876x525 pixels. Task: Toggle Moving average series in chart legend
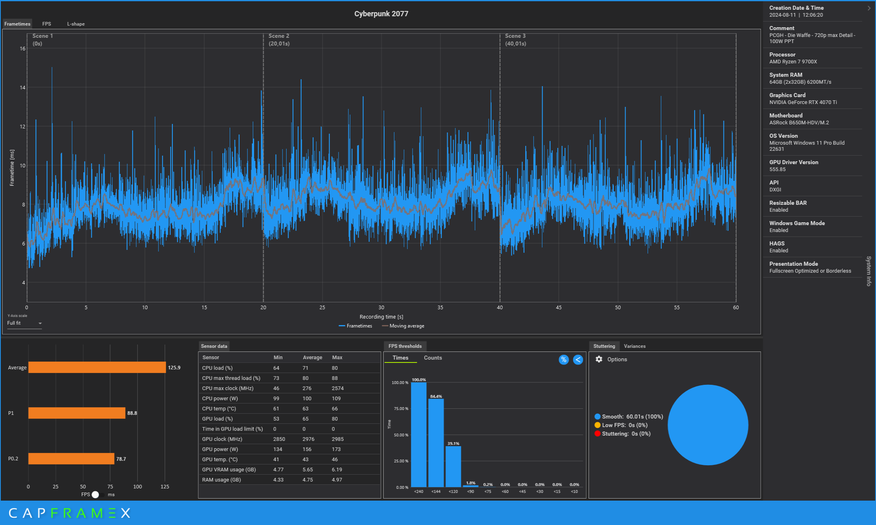403,326
